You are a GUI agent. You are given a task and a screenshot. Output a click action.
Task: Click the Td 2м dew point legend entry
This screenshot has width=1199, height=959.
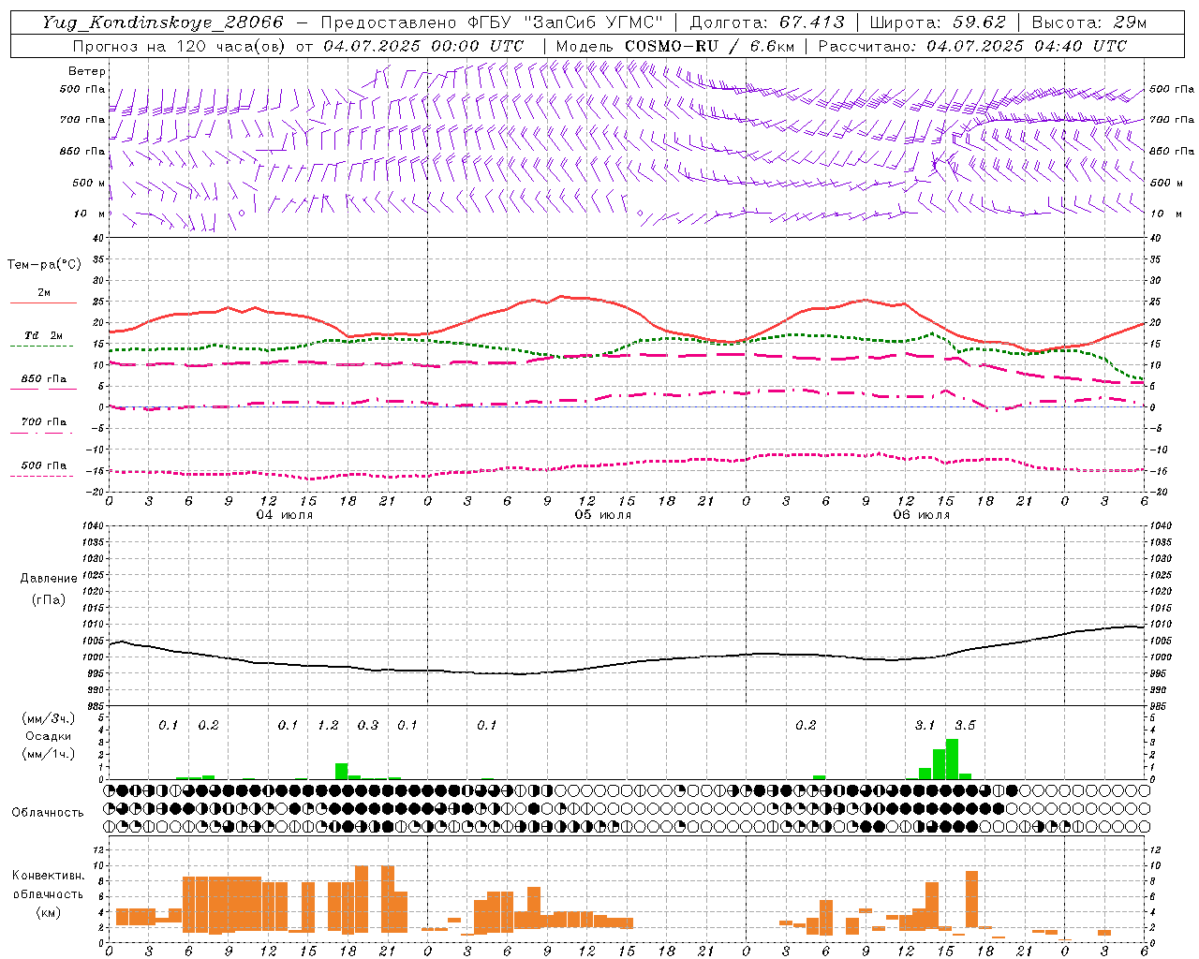coord(43,335)
